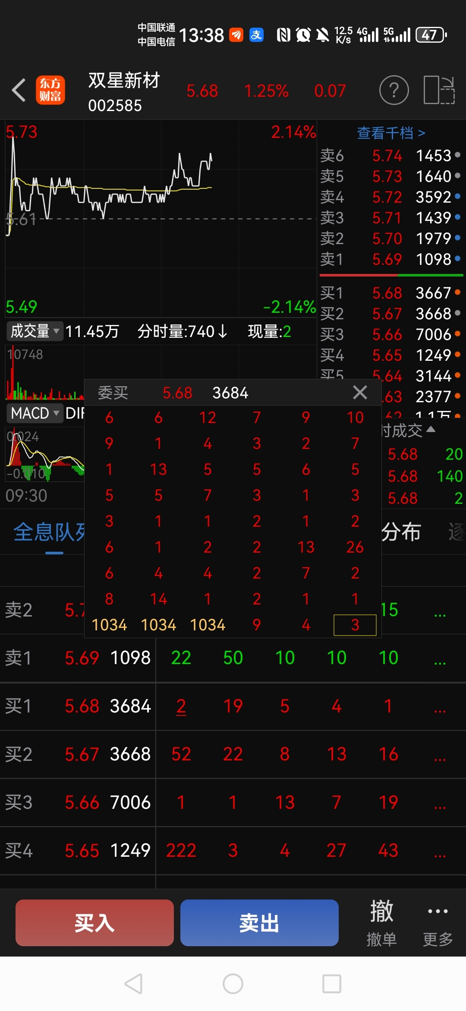This screenshot has width=466, height=1011.
Task: Select the 卖5 5.73 order book row
Action: click(391, 176)
